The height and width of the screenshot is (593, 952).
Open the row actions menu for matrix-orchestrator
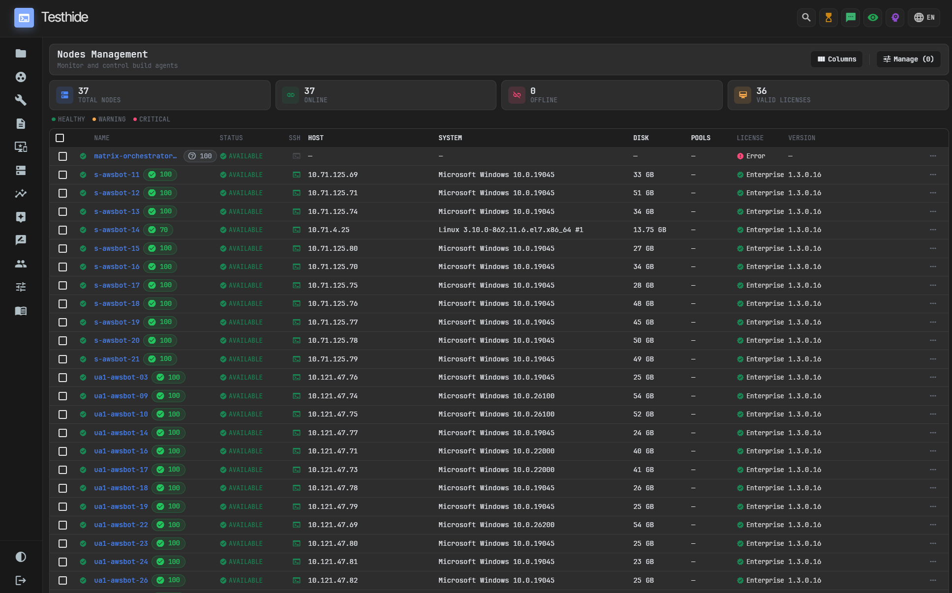pyautogui.click(x=933, y=156)
